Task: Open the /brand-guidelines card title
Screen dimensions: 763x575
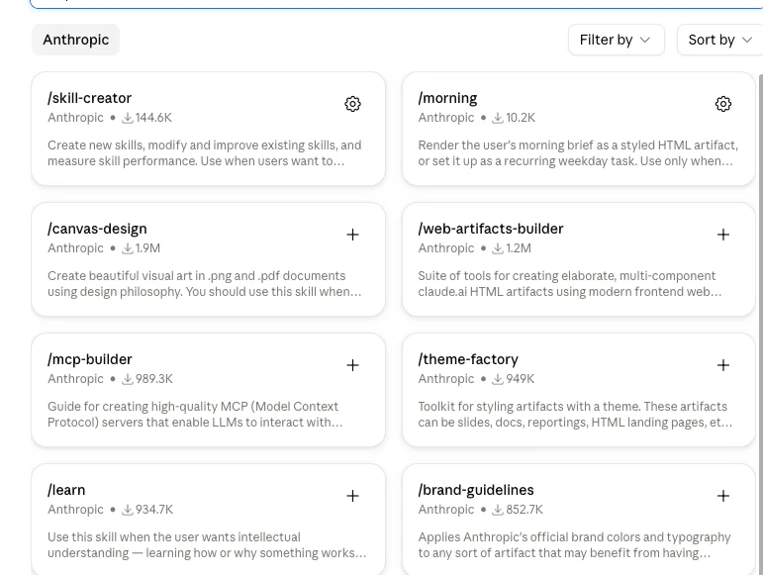Action: click(476, 490)
